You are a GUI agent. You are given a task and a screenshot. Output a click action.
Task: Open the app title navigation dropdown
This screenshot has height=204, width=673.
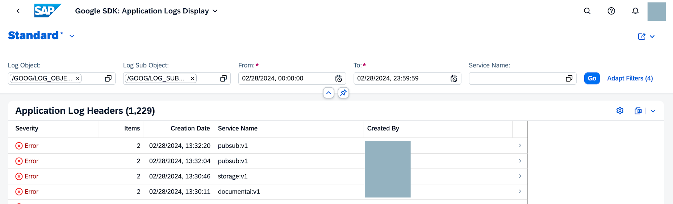(x=215, y=11)
